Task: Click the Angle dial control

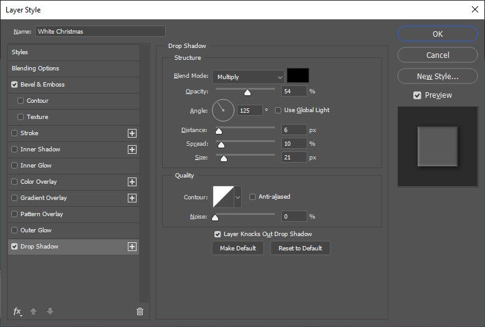Action: (223, 110)
